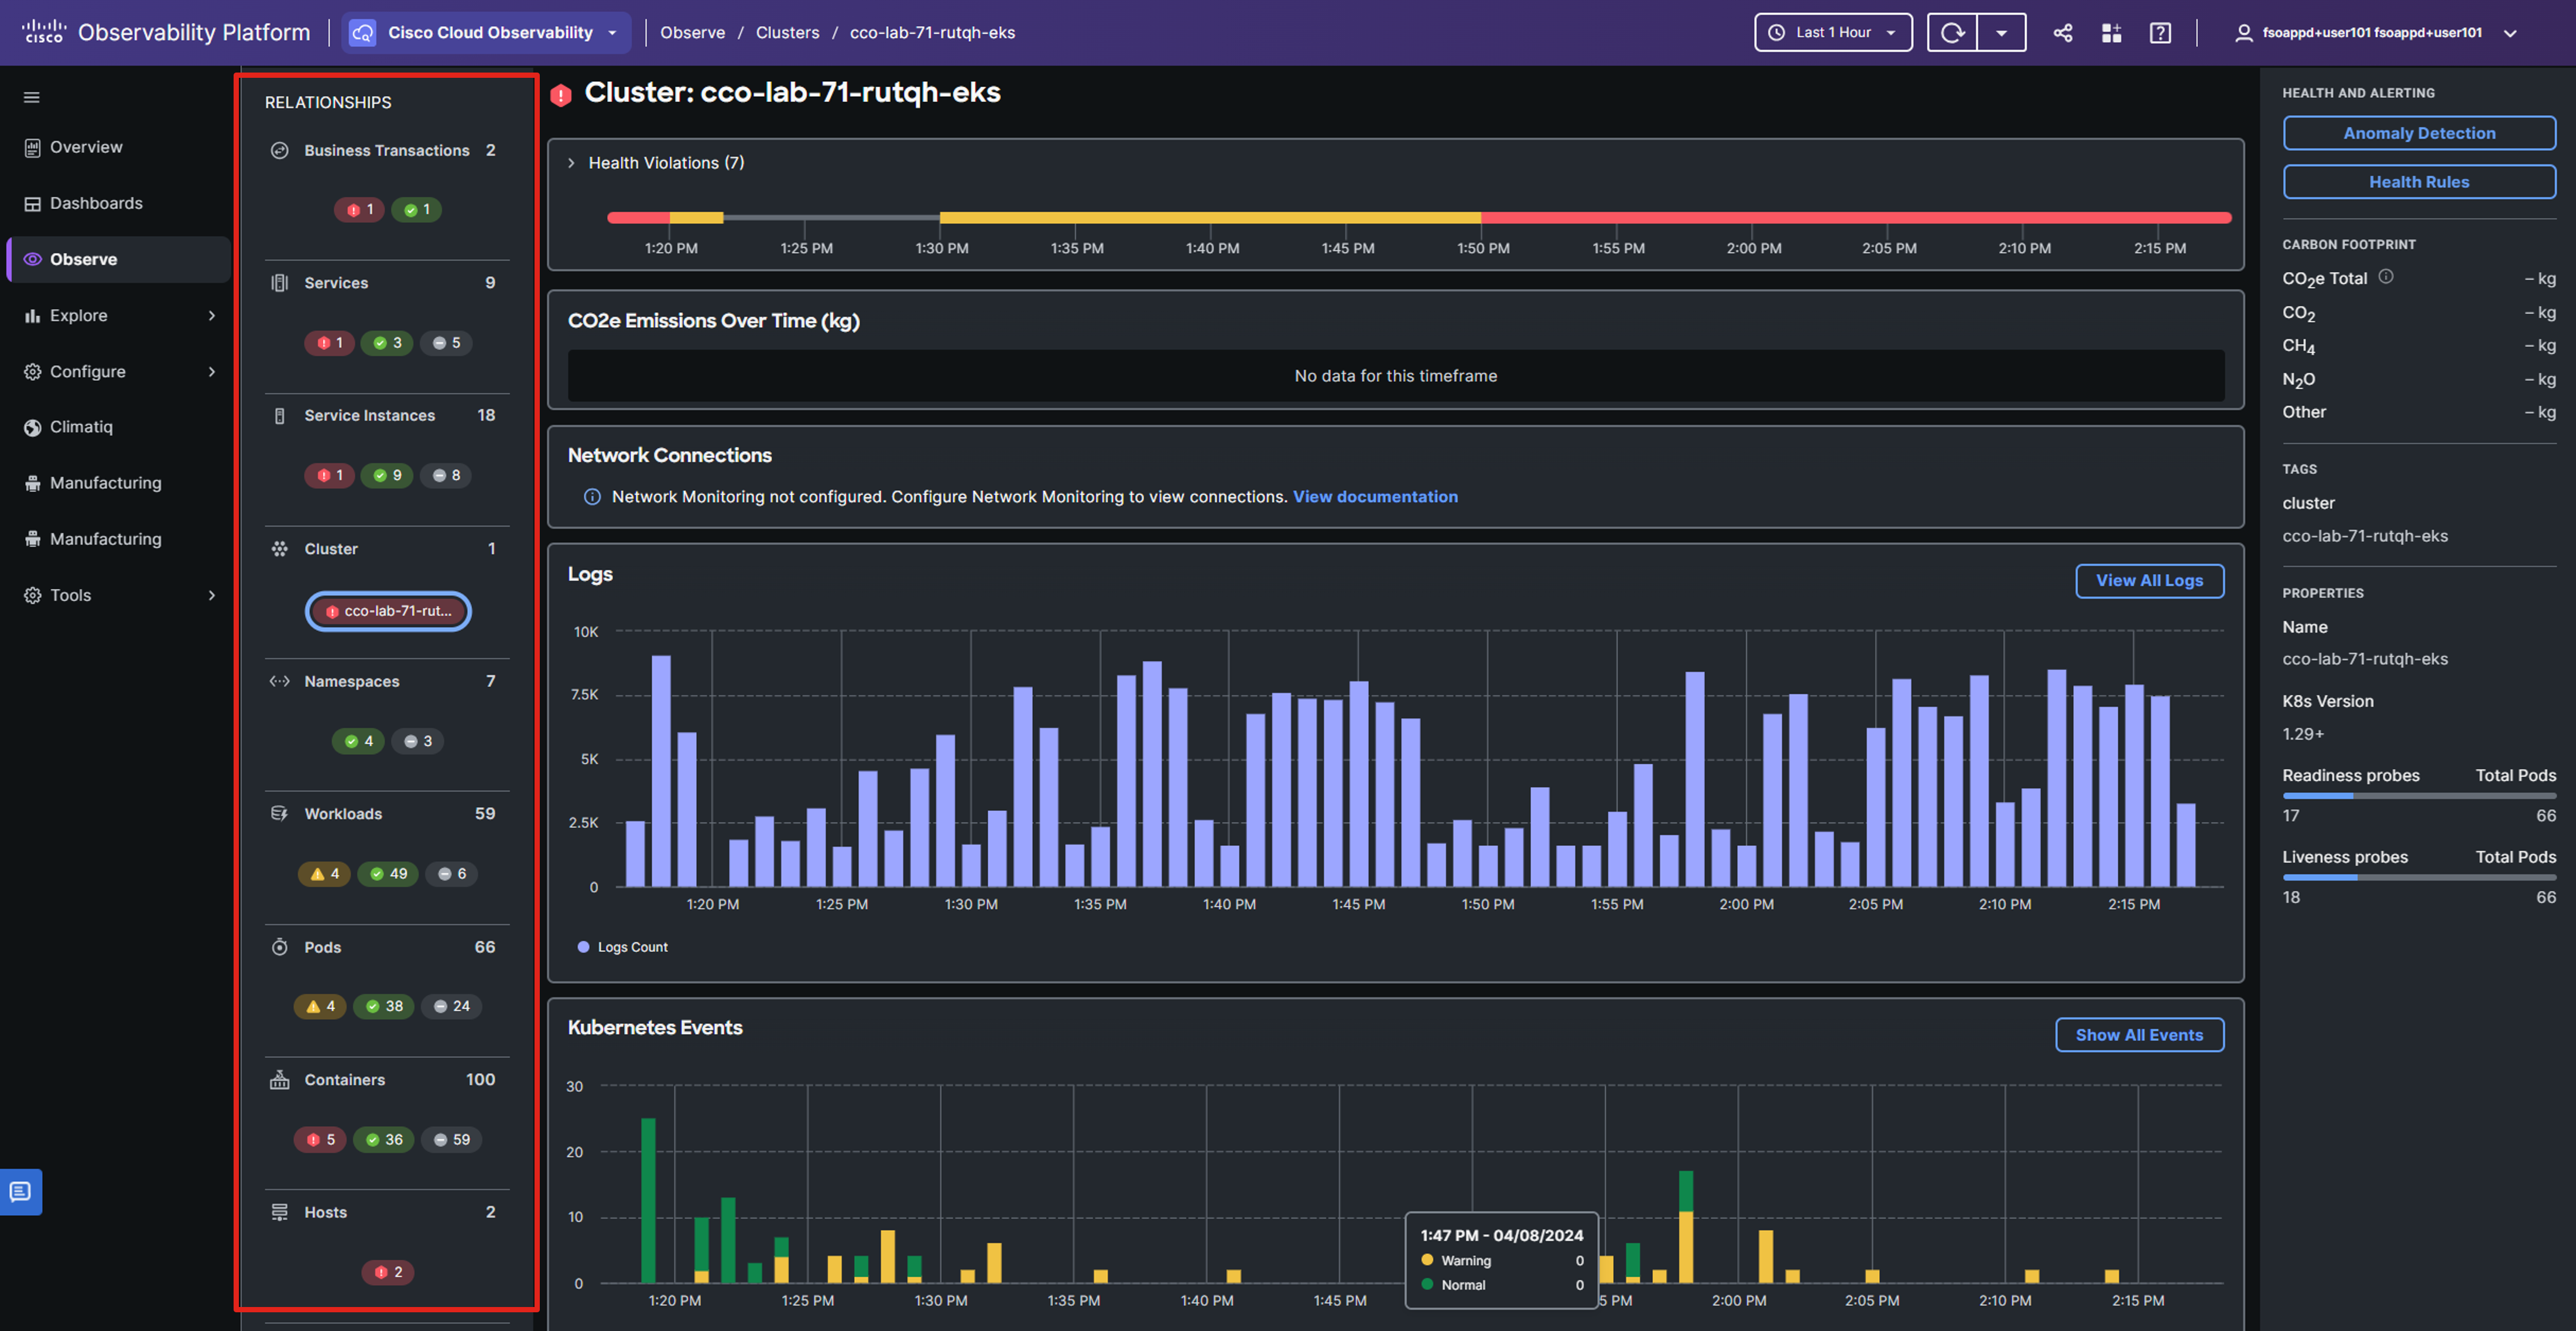Click the Anomaly Detection button
This screenshot has width=2576, height=1331.
click(x=2418, y=133)
